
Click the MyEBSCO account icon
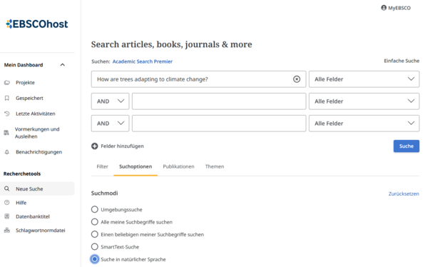[x=384, y=8]
